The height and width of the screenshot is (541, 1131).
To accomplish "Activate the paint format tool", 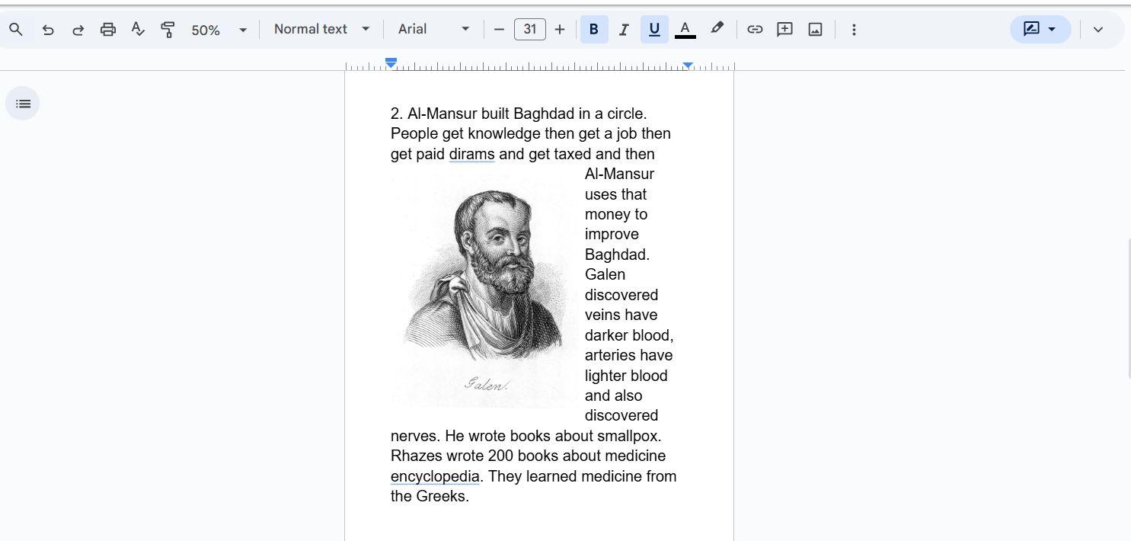I will pos(168,30).
